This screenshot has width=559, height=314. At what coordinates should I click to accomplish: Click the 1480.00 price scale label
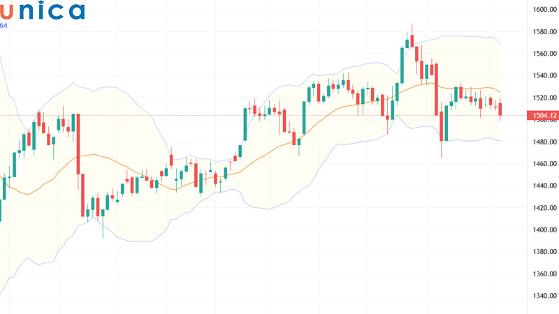(x=544, y=142)
